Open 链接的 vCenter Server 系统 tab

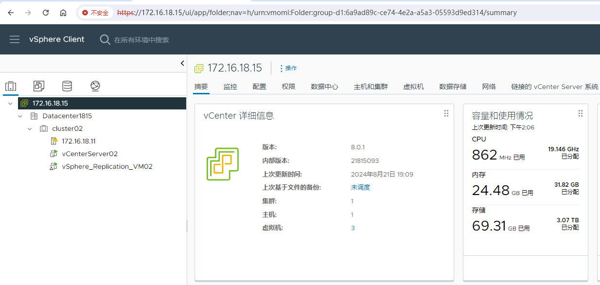point(555,87)
